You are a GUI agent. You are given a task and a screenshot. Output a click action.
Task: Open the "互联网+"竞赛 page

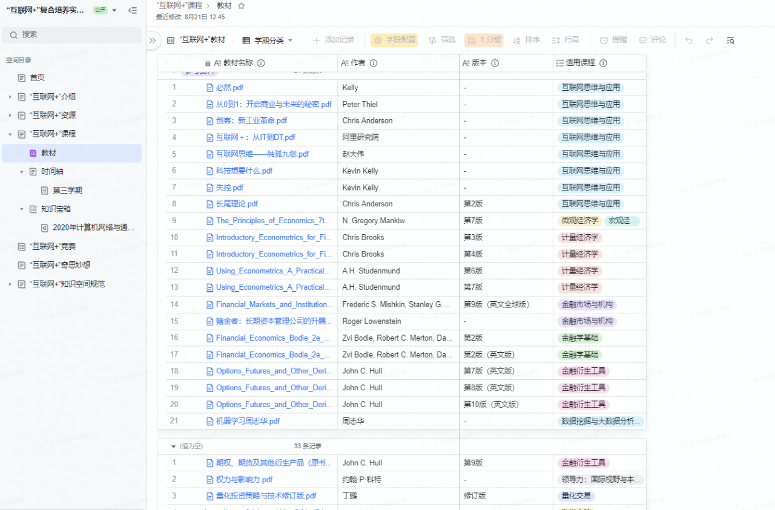coord(53,246)
